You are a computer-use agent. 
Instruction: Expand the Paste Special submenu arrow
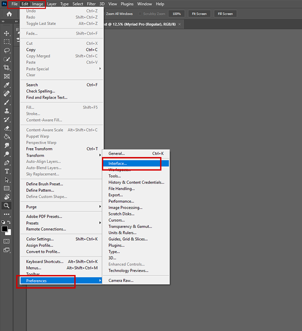[x=100, y=69]
